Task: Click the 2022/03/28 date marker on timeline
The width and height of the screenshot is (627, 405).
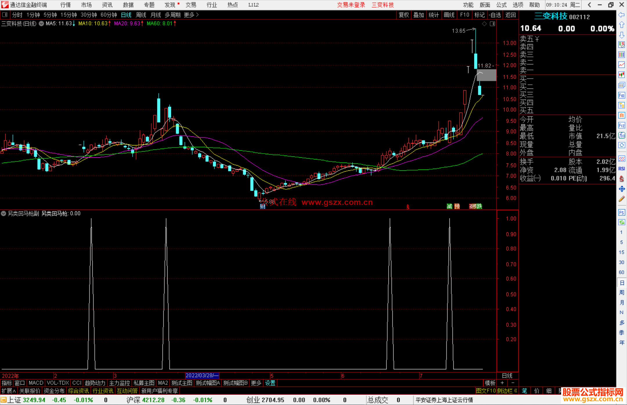Action: click(202, 375)
